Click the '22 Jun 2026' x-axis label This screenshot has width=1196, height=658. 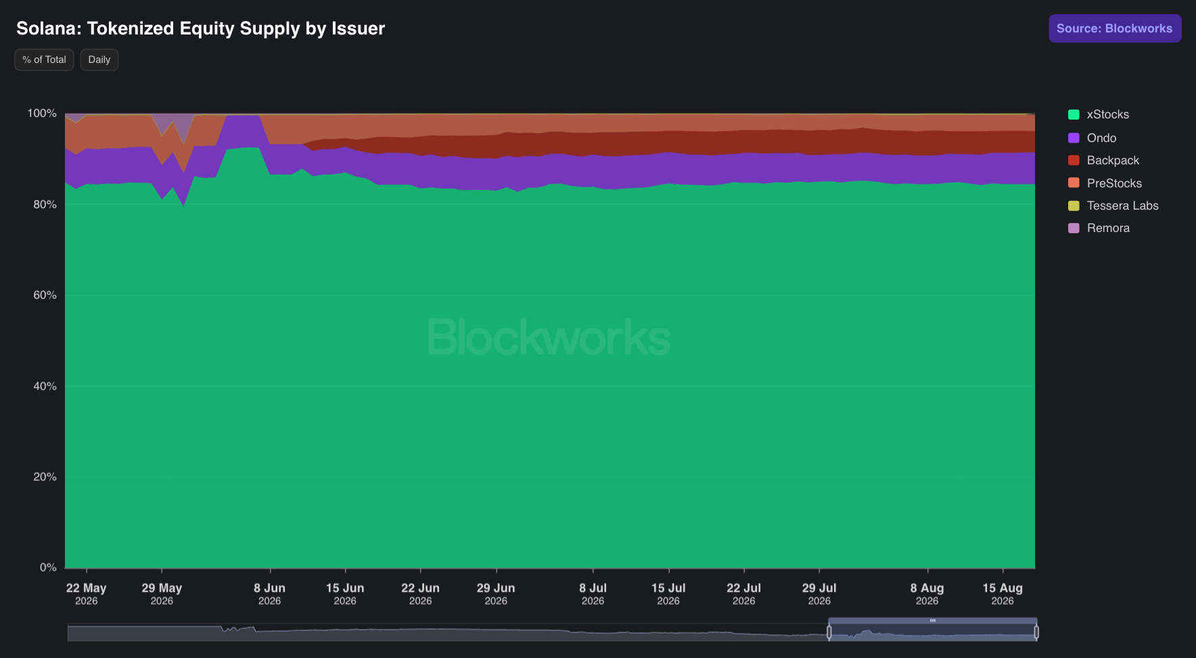point(421,594)
